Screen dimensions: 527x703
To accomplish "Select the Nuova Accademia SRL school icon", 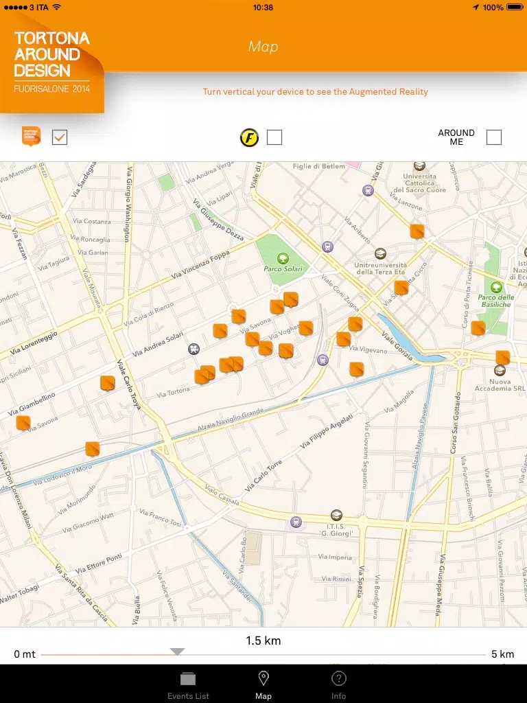I will tap(500, 370).
